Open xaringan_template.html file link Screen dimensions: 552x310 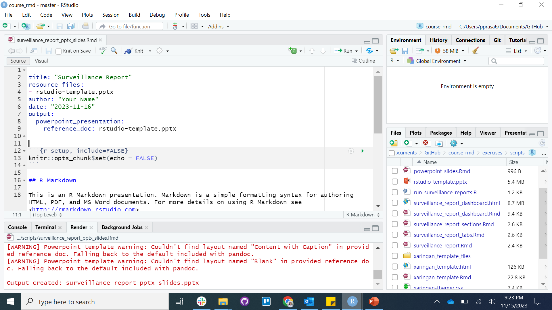442,267
